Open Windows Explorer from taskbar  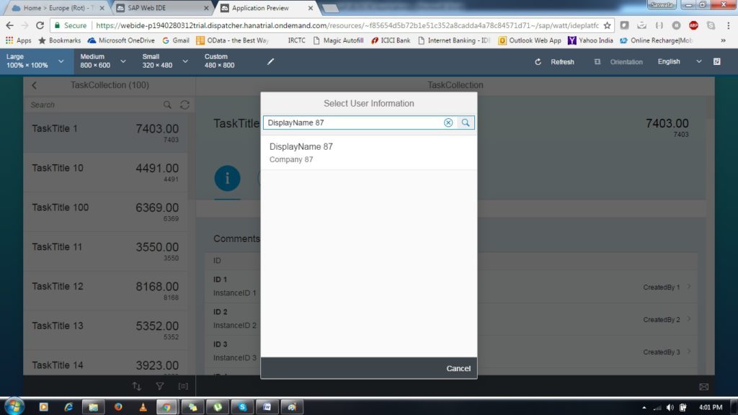pos(93,407)
